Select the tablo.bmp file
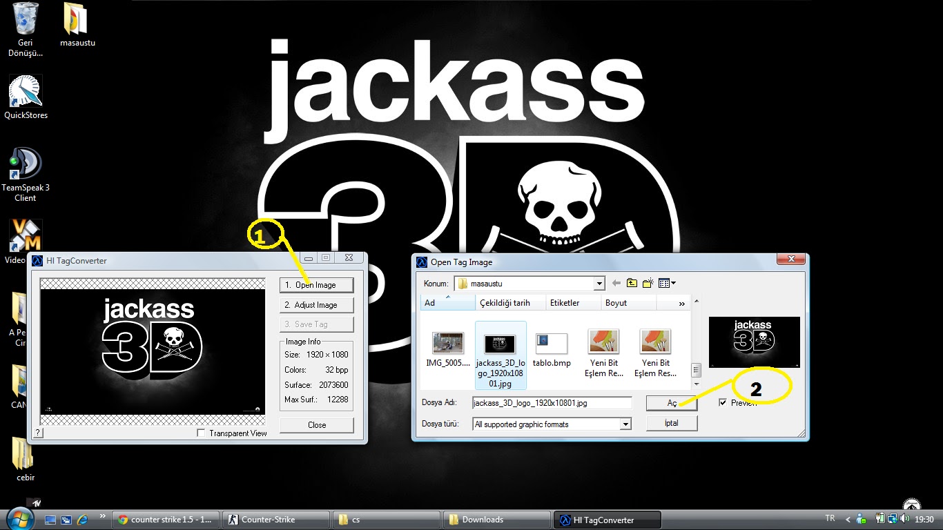 coord(552,349)
